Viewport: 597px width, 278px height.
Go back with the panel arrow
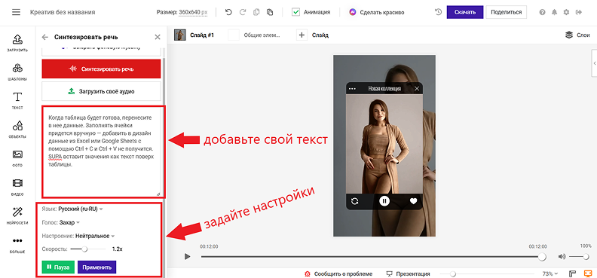tap(45, 37)
